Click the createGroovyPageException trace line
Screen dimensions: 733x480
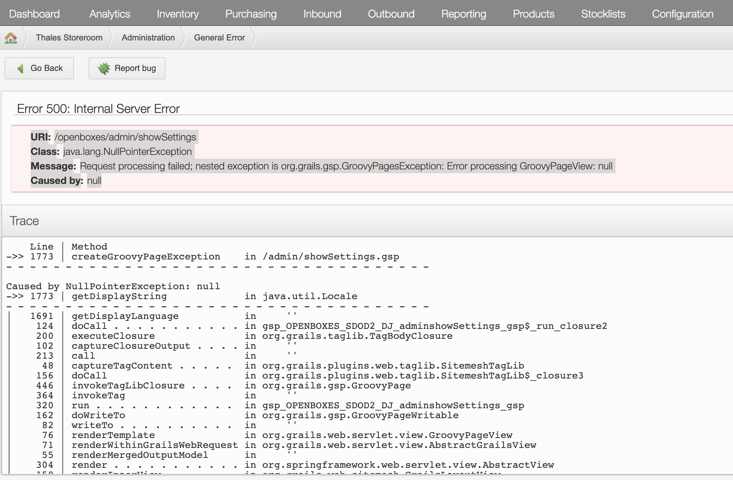(203, 256)
